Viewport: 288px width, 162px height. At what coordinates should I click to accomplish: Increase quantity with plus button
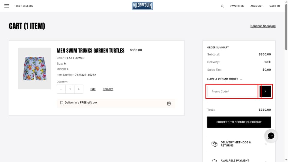[79, 89]
